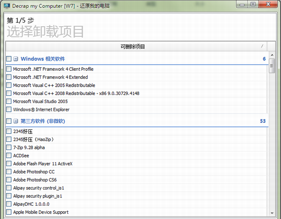This screenshot has width=281, height=219.
Task: Tick the 7-Zip 9.28 alpha checkbox
Action: [9, 147]
